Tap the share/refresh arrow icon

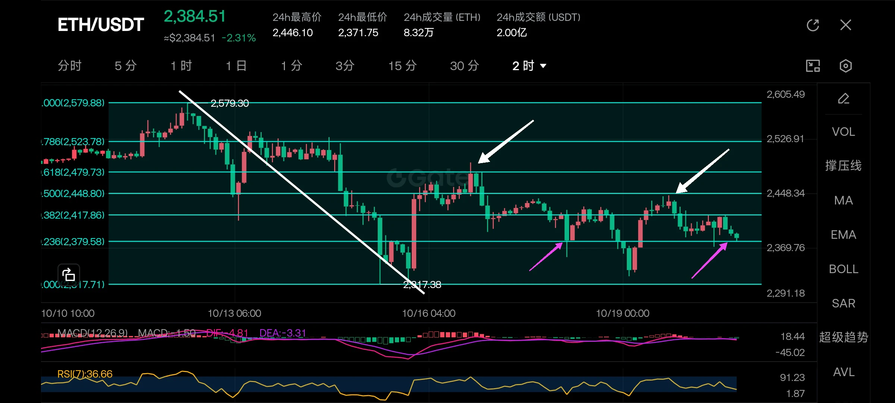click(x=813, y=25)
